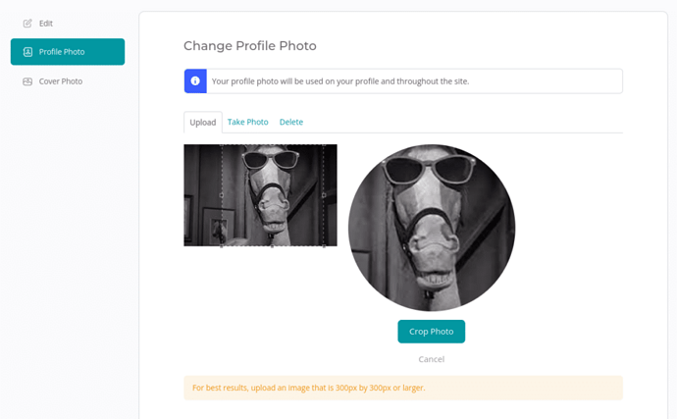Click the left-middle crop selection handle
Screen dimensions: 677x419
point(222,195)
